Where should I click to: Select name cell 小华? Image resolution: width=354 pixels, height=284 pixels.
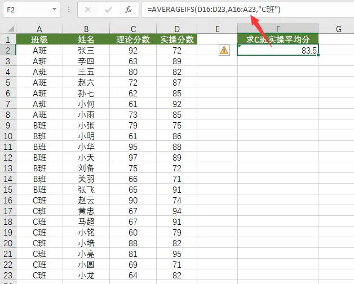click(86, 147)
